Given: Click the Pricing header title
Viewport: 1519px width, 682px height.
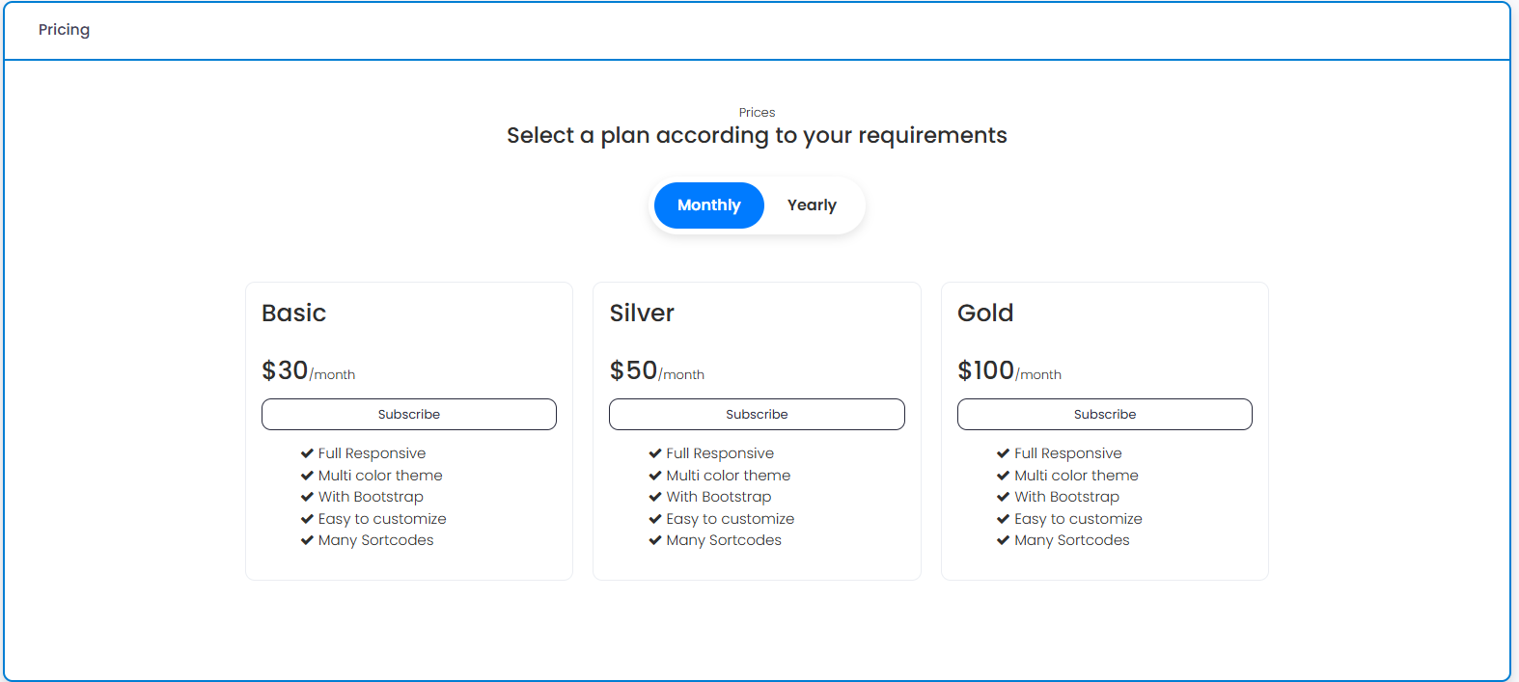Looking at the screenshot, I should pyautogui.click(x=65, y=30).
